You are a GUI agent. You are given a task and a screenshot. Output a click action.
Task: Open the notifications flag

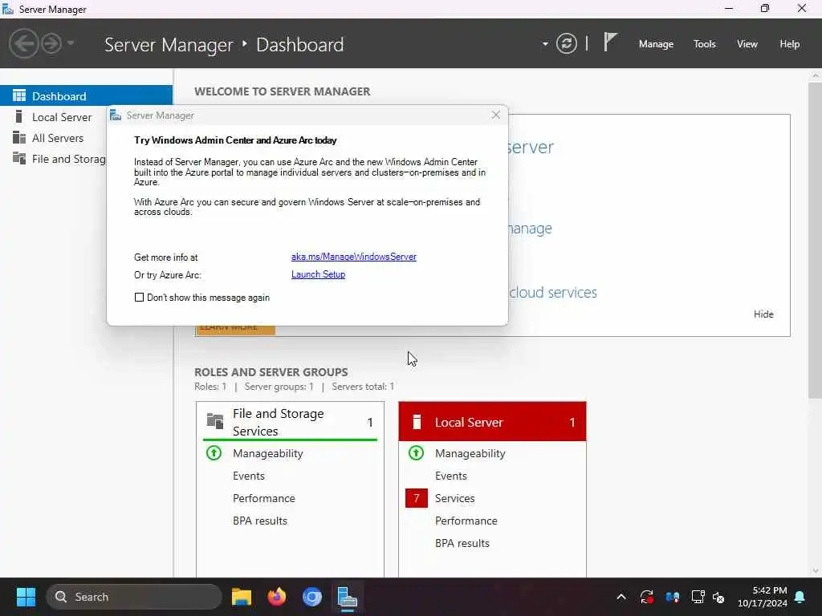(610, 42)
